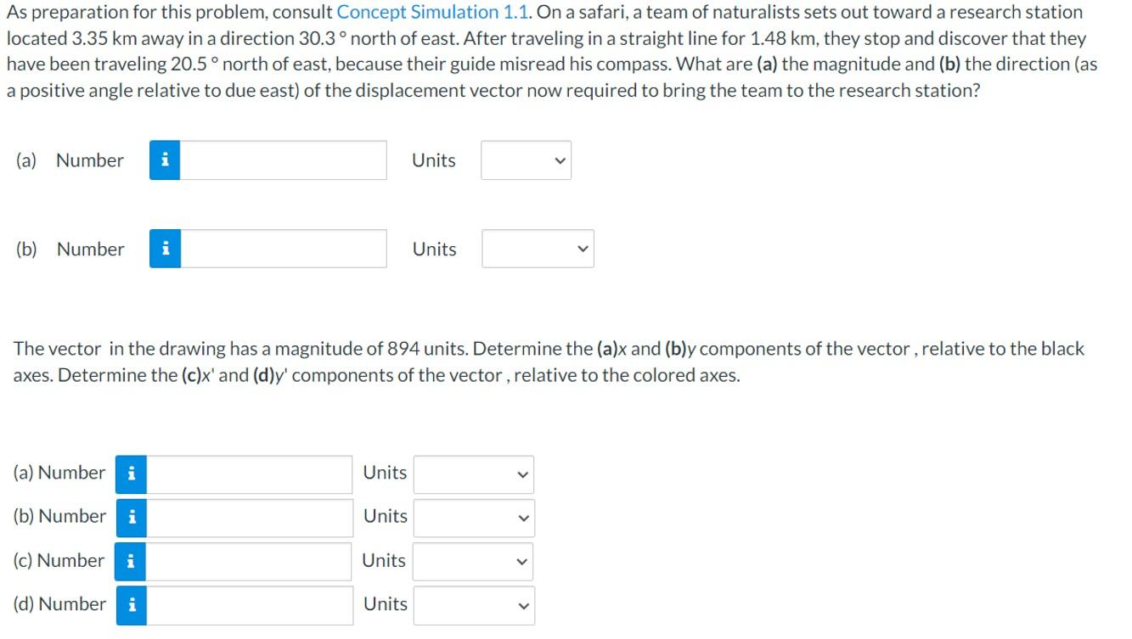Select the vector x component (a) input
Screen dimensions: 1132x639
[x=249, y=474]
